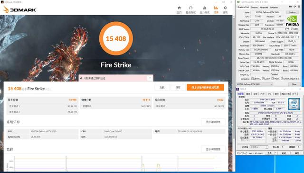Open the 3DMark Stress Tests tab (压力测试)
This screenshot has width=304, height=173.
(205, 9)
